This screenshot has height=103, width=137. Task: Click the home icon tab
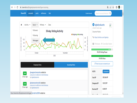(x=21, y=25)
